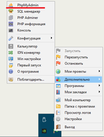Click the PHP Adminer database icon
This screenshot has width=104, height=137.
[x=11, y=18]
